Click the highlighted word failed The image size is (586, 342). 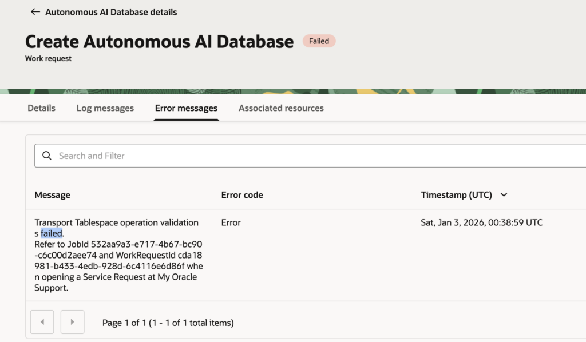[52, 233]
